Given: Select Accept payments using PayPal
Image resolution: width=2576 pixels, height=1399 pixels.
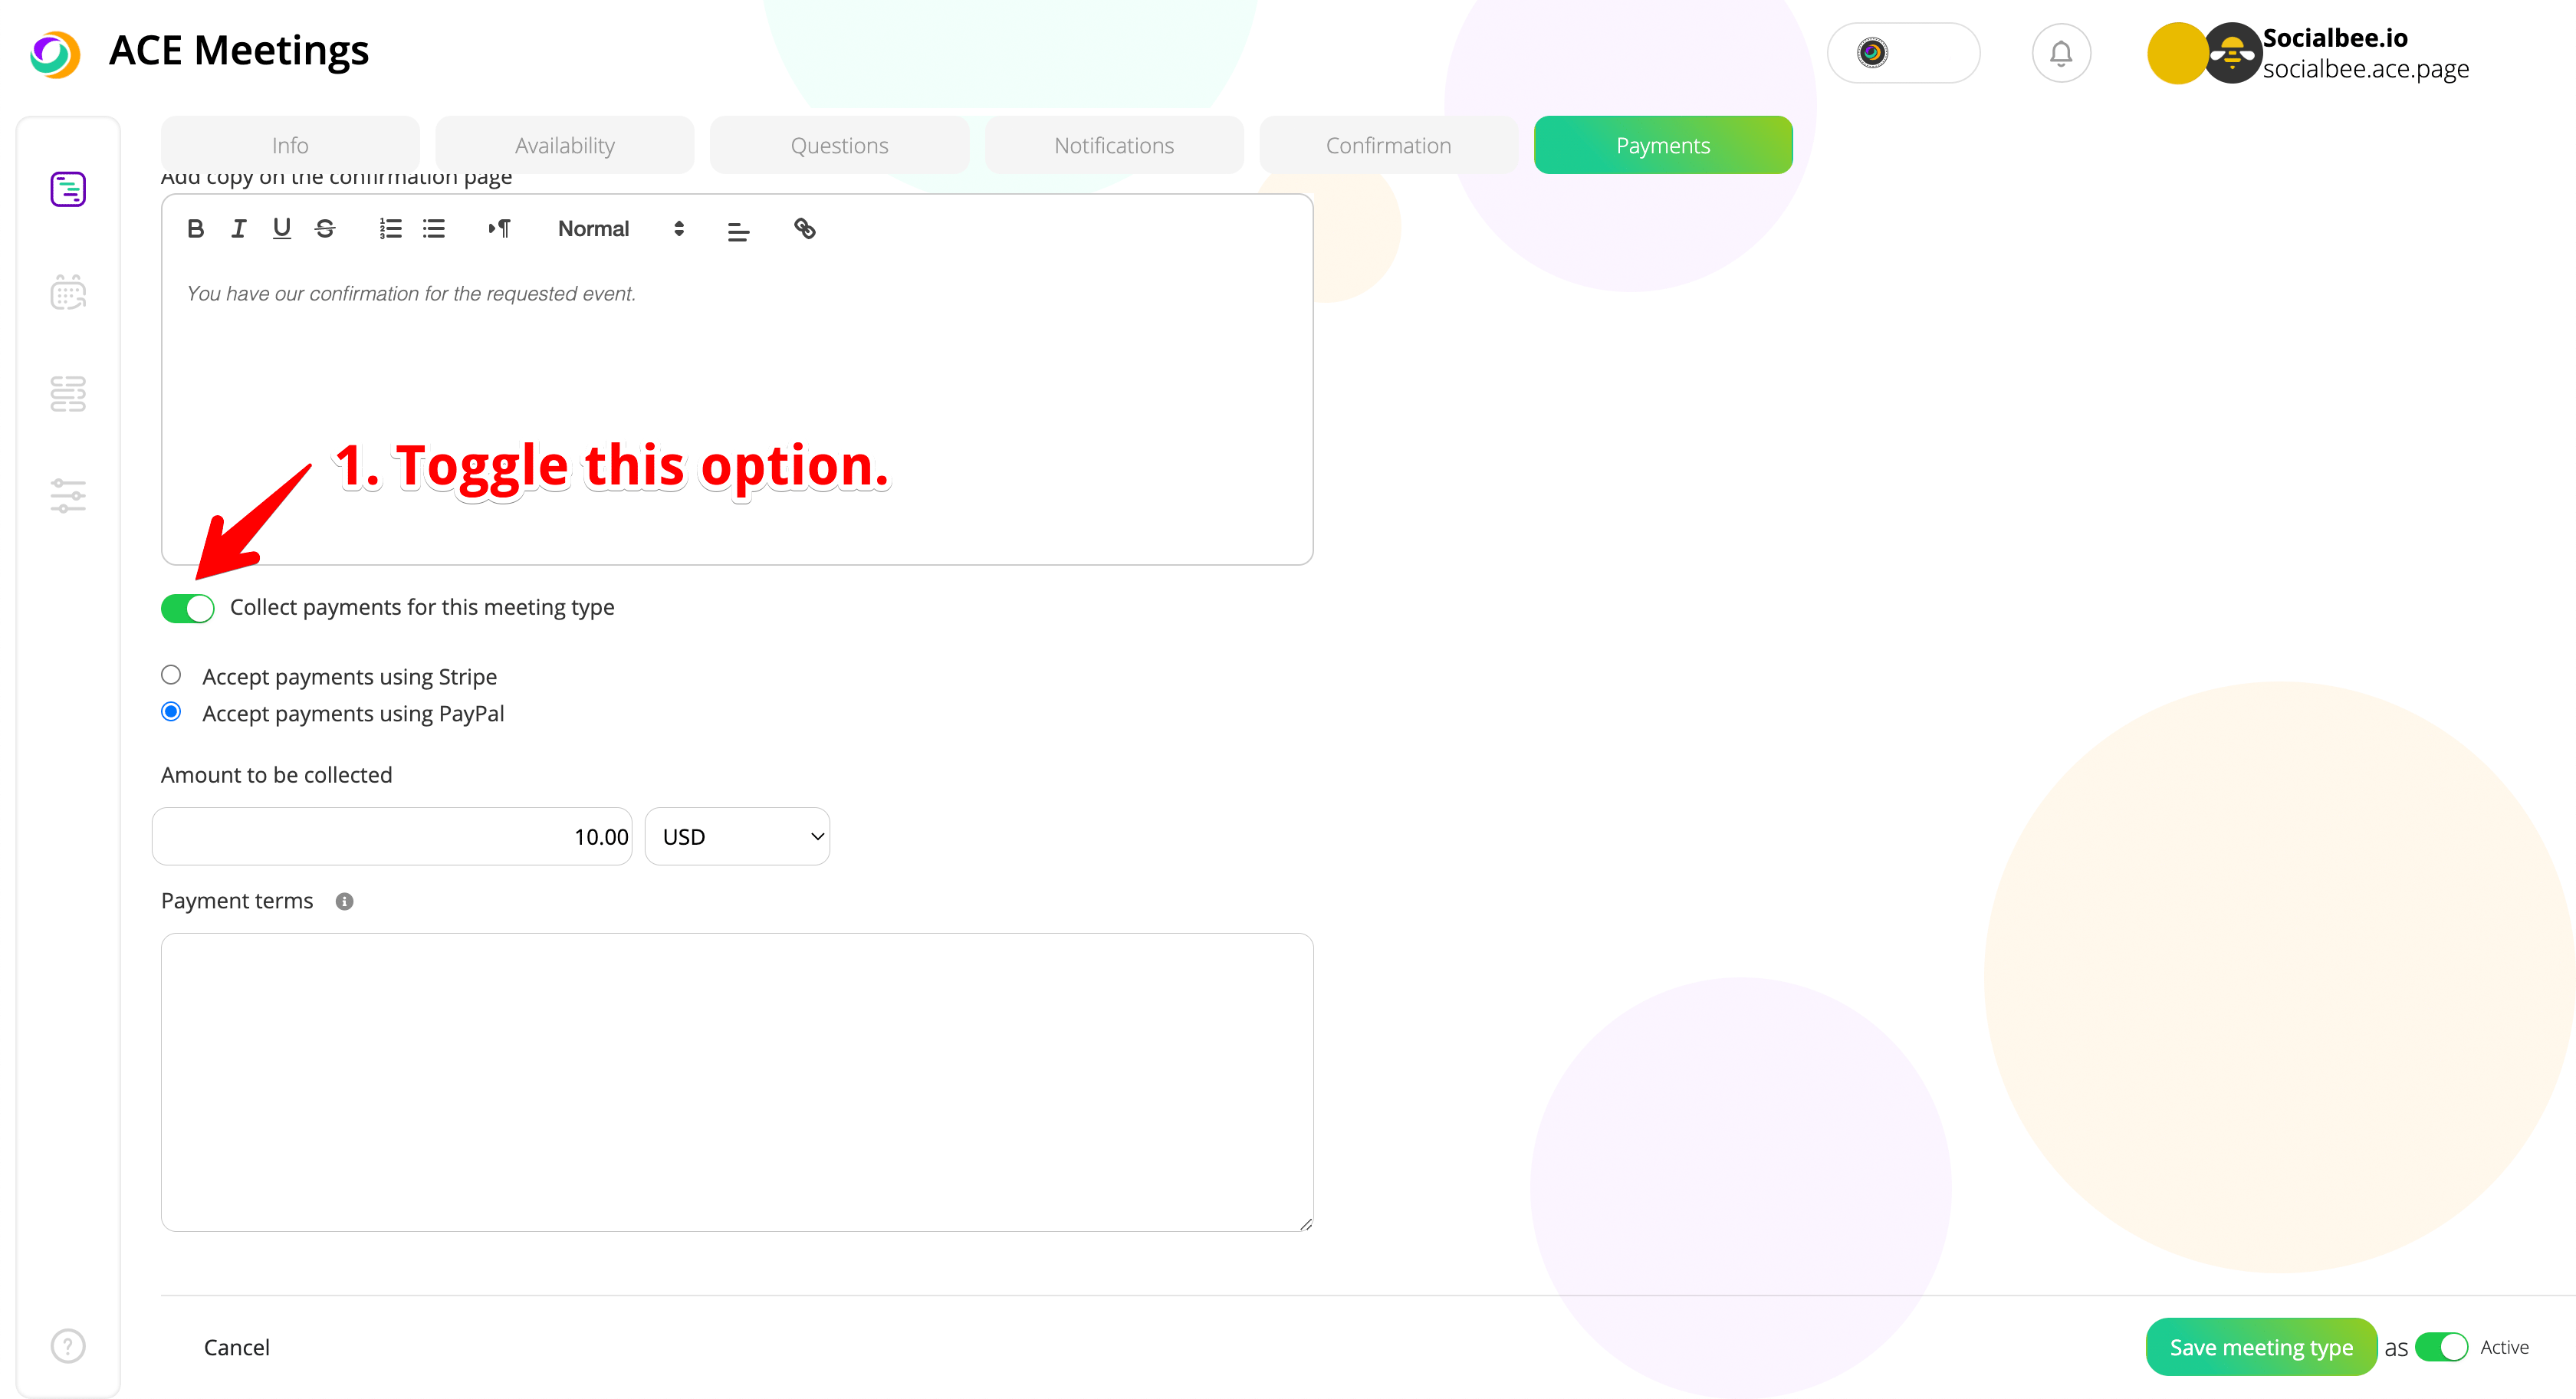Looking at the screenshot, I should [171, 712].
